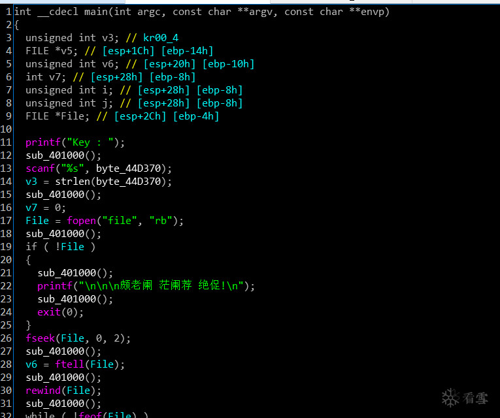Click line number 10 in the gutter
The height and width of the screenshot is (418, 500).
[x=6, y=129]
